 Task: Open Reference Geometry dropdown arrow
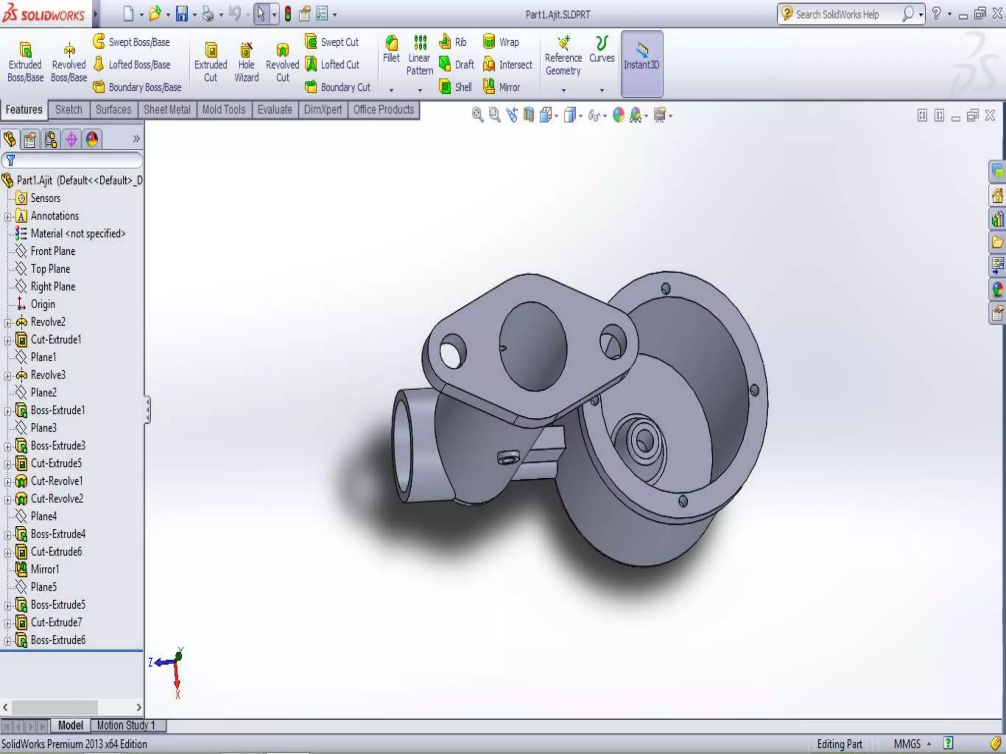(563, 90)
